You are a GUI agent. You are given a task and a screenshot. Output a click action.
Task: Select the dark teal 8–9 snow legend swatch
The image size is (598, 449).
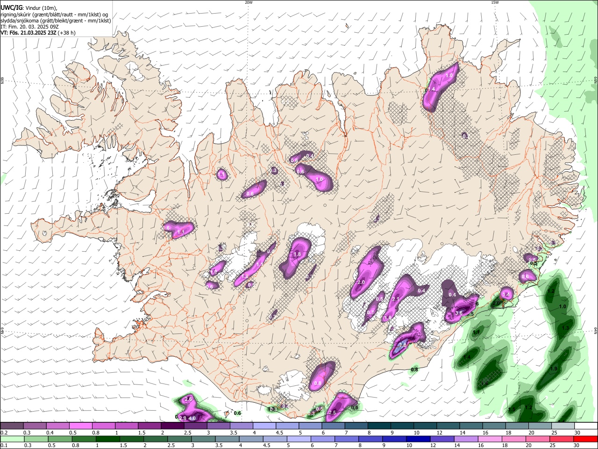(x=379, y=426)
